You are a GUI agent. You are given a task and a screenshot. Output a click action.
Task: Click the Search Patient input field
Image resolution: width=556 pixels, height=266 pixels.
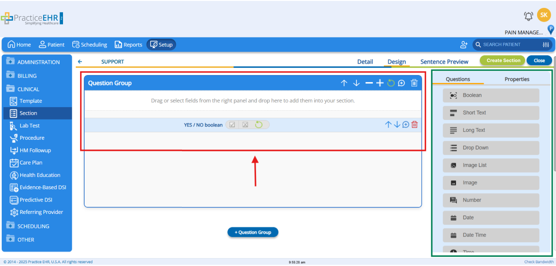point(510,45)
